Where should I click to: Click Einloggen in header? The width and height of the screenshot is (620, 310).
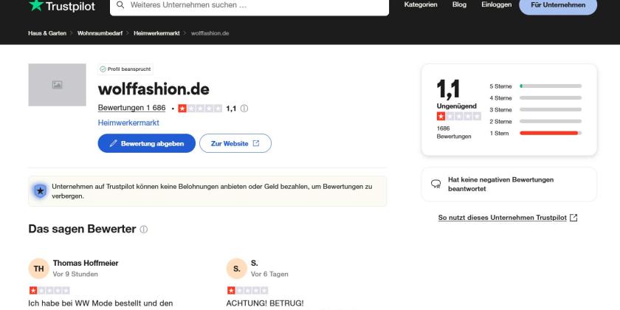496,4
